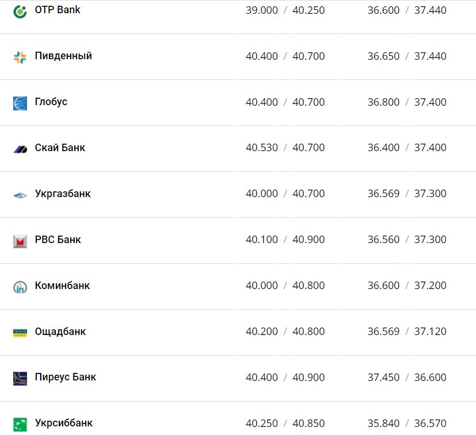Click Коминбанк rate 36.600 / 37.200
This screenshot has width=476, height=435.
407,286
